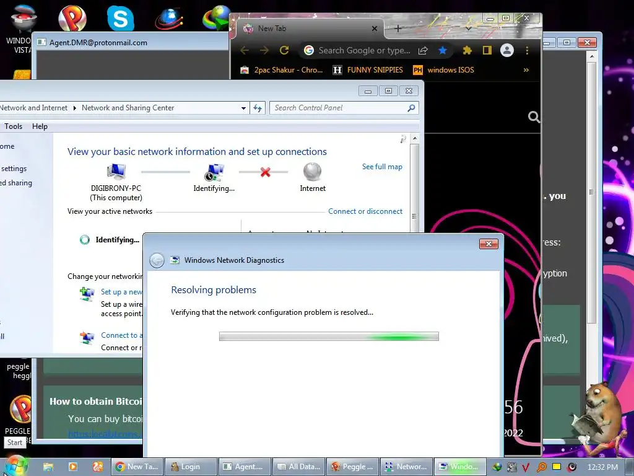634x476 pixels.
Task: Click Control Panel scrollbar up arrow
Action: click(x=414, y=138)
